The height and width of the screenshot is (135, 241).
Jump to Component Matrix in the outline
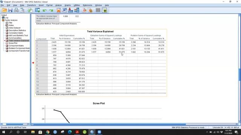16,46
